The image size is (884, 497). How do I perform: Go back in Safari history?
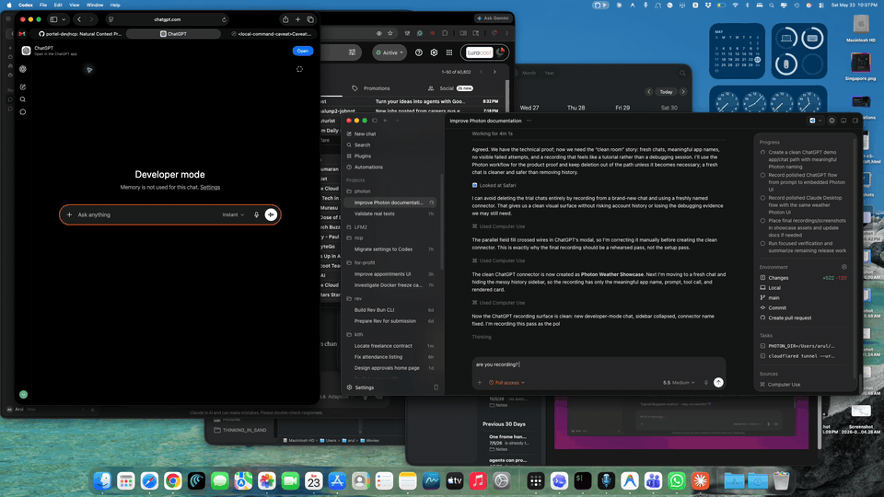tap(79, 19)
